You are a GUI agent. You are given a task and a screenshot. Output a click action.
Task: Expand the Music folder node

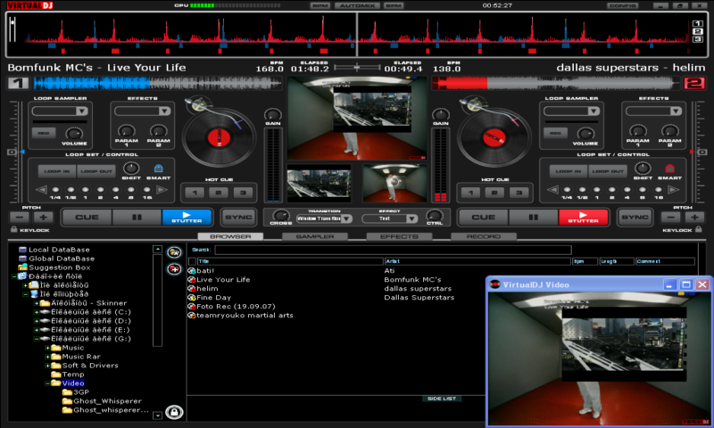coord(47,348)
